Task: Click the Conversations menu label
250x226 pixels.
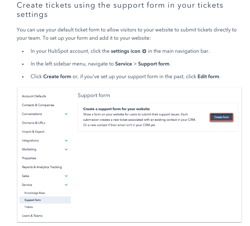Action: [32, 114]
